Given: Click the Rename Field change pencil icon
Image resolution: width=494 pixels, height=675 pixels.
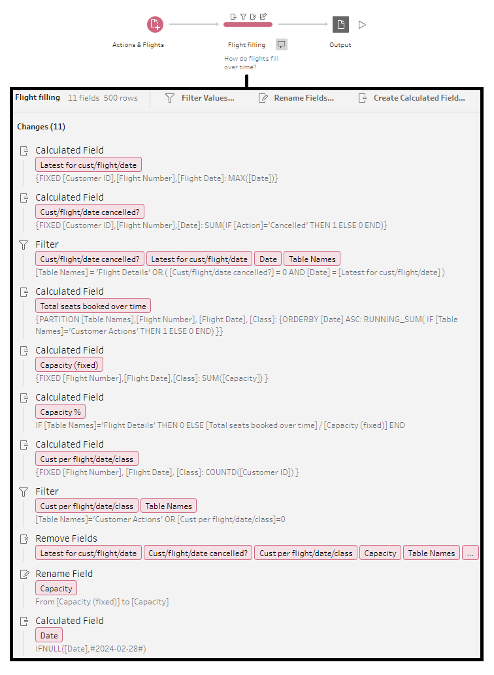Looking at the screenshot, I should click(x=24, y=574).
